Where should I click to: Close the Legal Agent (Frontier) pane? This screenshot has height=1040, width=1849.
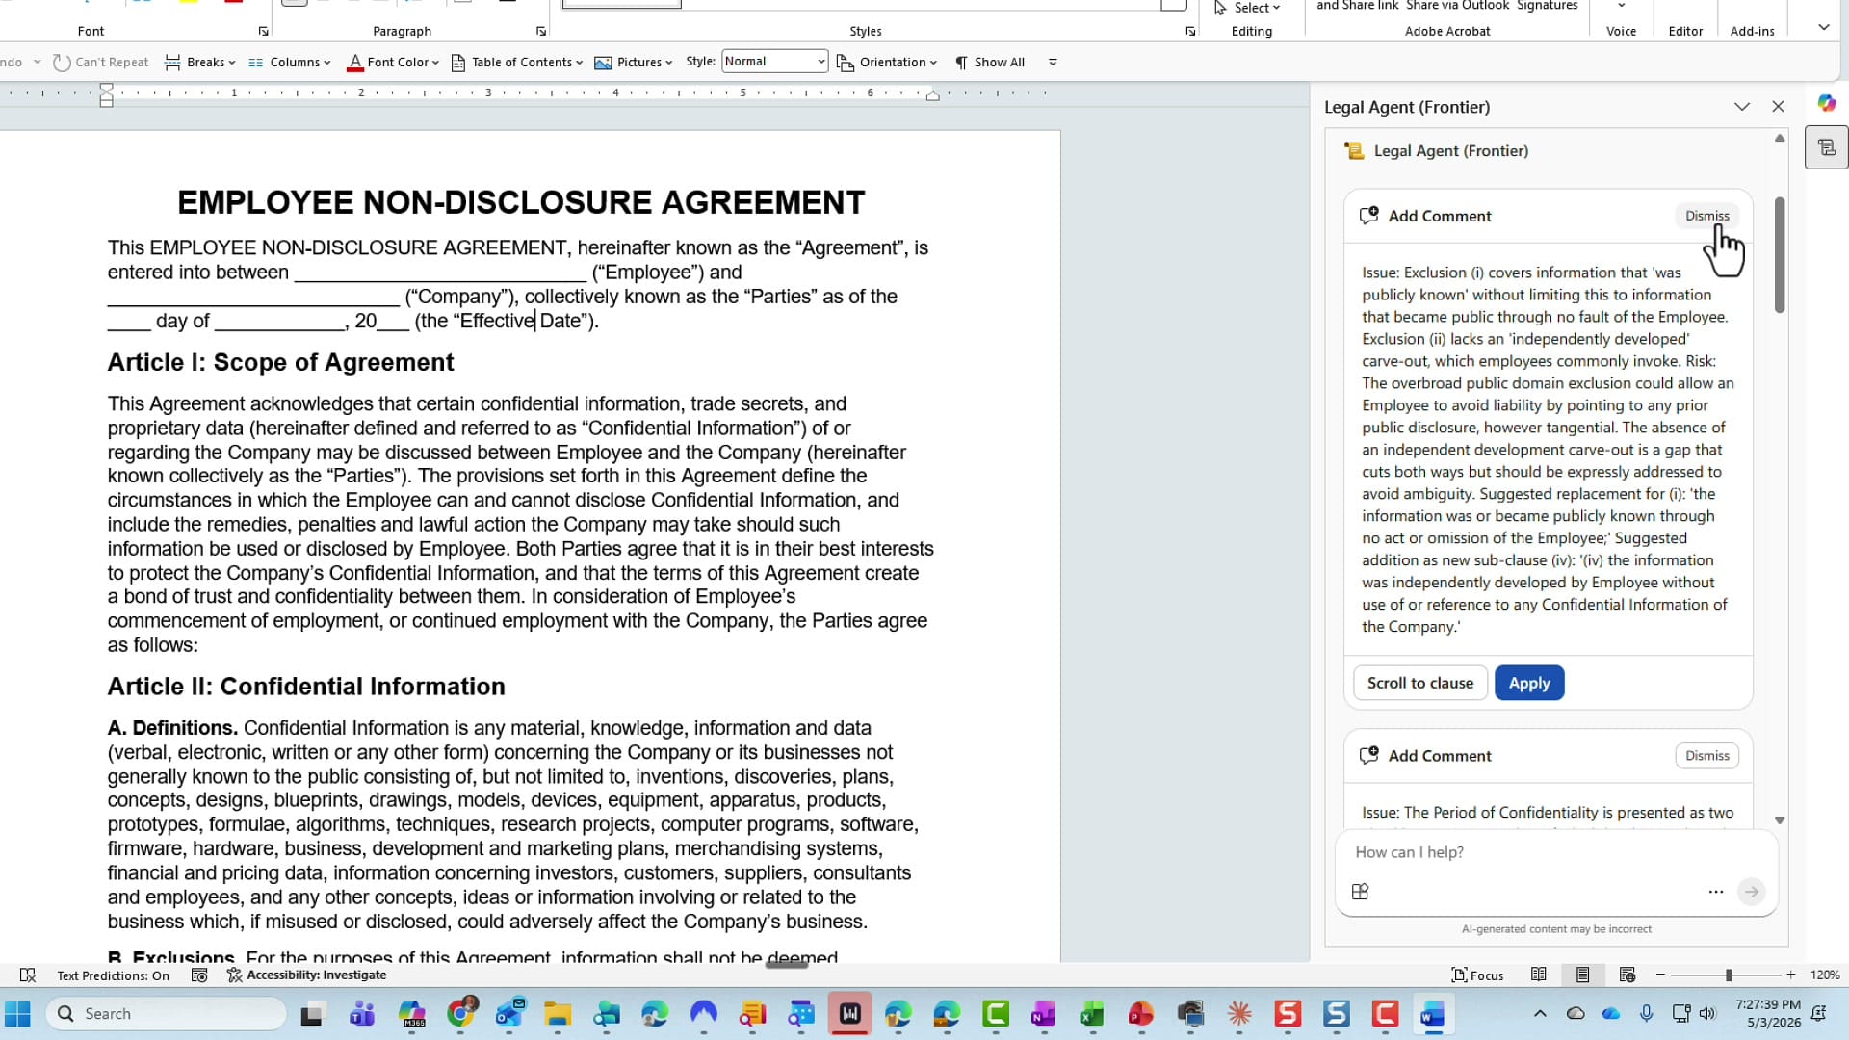pos(1778,107)
